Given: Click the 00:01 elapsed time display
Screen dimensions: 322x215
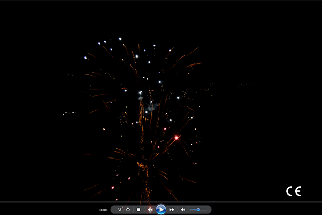Looking at the screenshot, I should tap(104, 210).
